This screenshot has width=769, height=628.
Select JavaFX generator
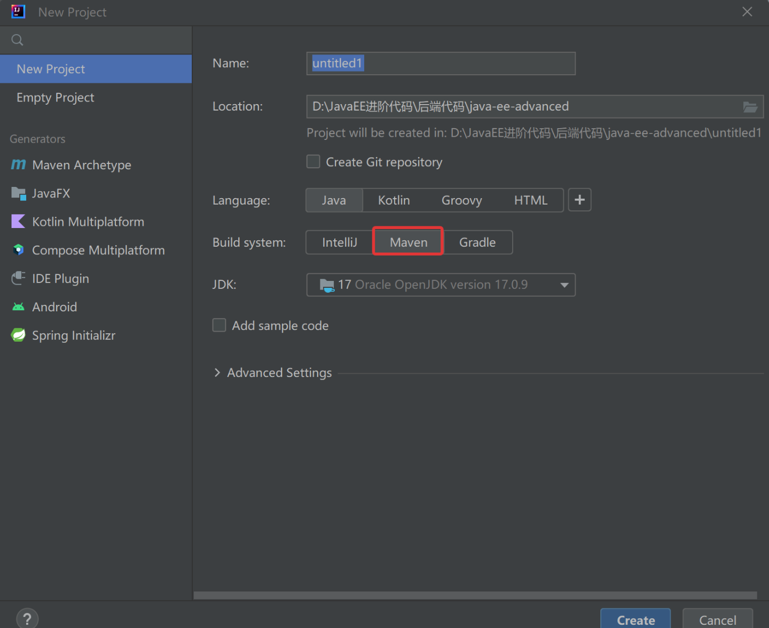[x=96, y=193]
